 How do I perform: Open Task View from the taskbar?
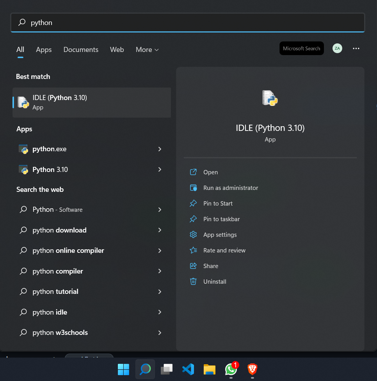167,369
